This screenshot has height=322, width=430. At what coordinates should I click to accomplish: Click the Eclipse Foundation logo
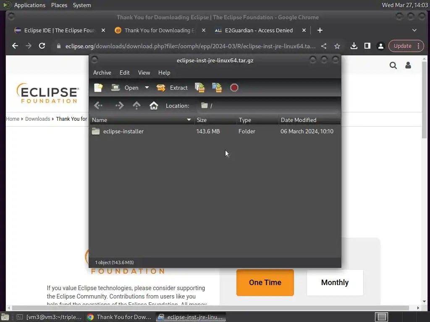[x=48, y=93]
